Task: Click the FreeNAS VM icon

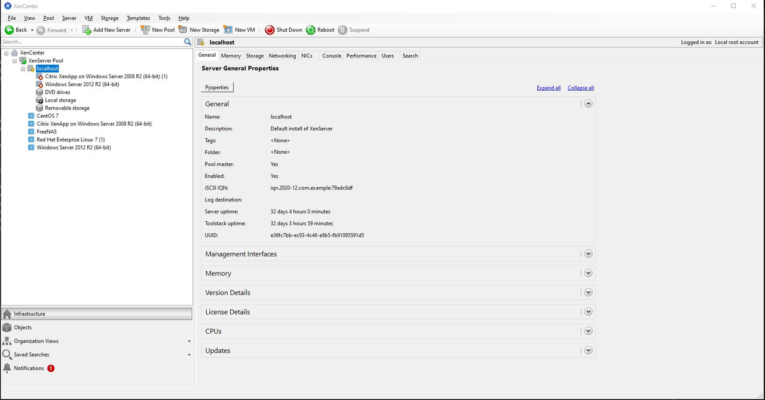Action: click(x=31, y=132)
